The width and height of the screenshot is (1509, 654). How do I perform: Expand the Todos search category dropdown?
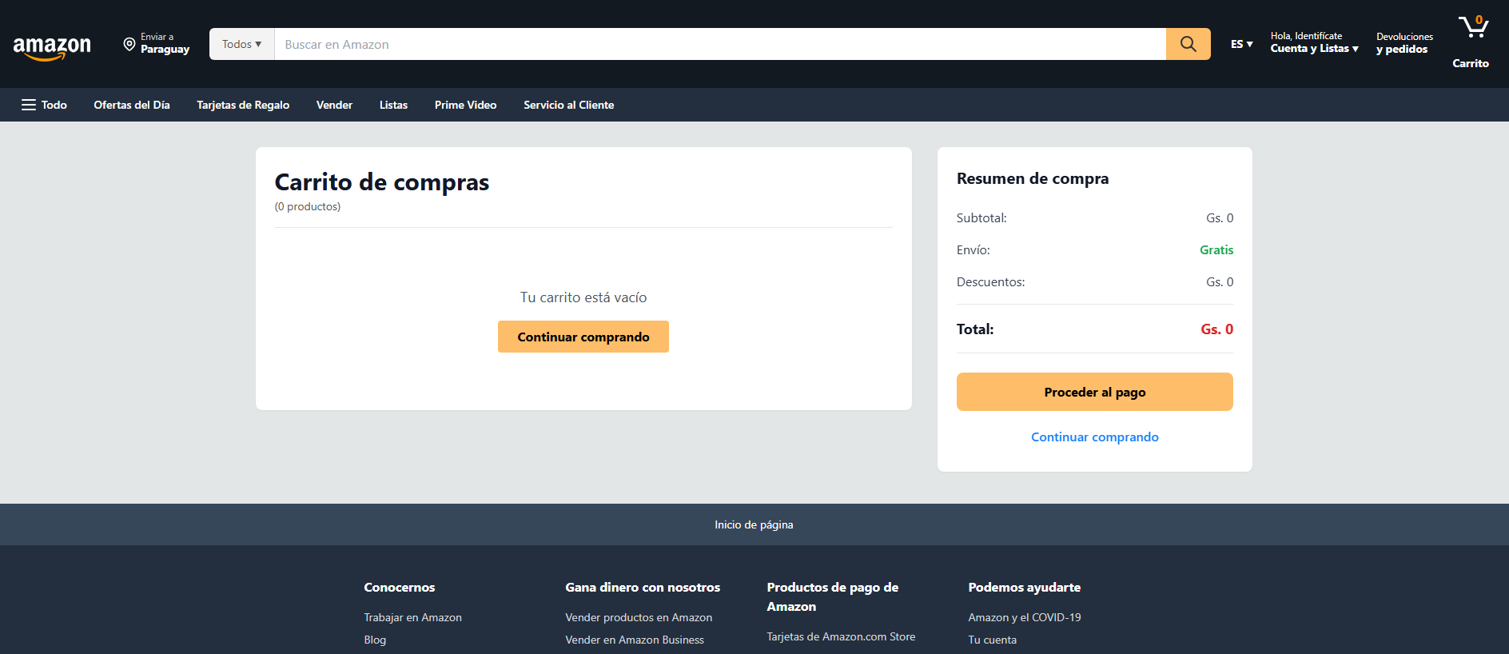point(241,44)
